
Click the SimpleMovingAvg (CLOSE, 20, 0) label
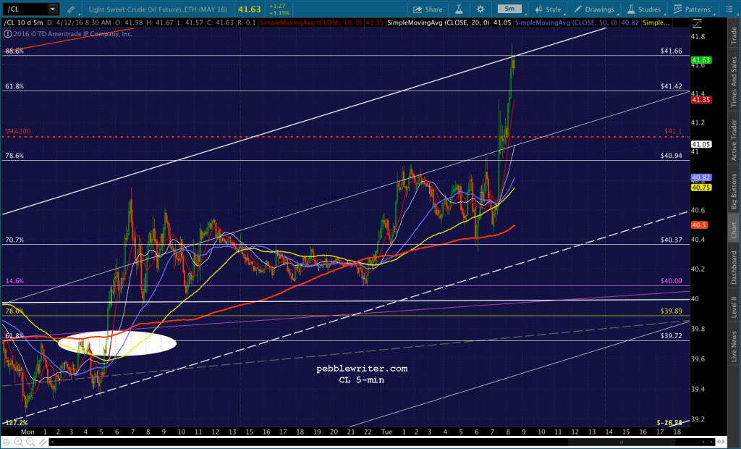[x=438, y=22]
